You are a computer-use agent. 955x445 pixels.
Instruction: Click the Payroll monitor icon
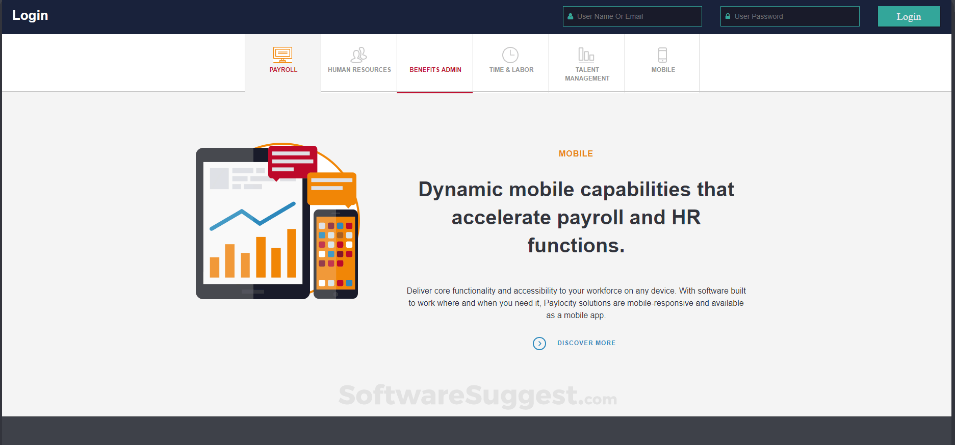pos(282,55)
